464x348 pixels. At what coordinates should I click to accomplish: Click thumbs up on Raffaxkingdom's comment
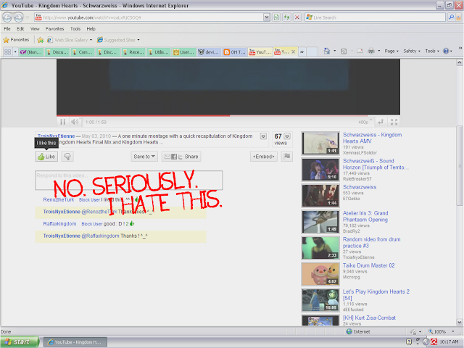pyautogui.click(x=132, y=224)
